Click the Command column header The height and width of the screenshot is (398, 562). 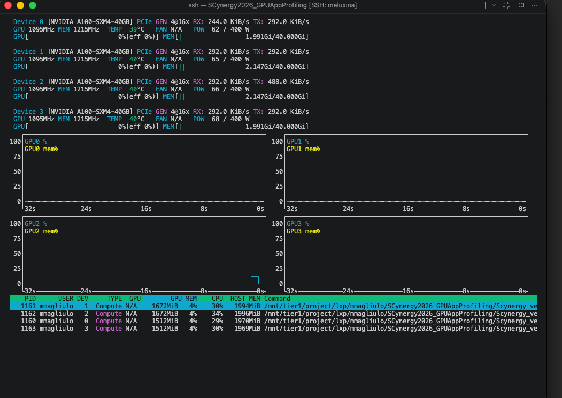(277, 299)
